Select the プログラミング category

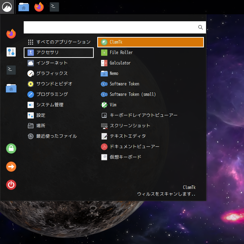point(59,94)
